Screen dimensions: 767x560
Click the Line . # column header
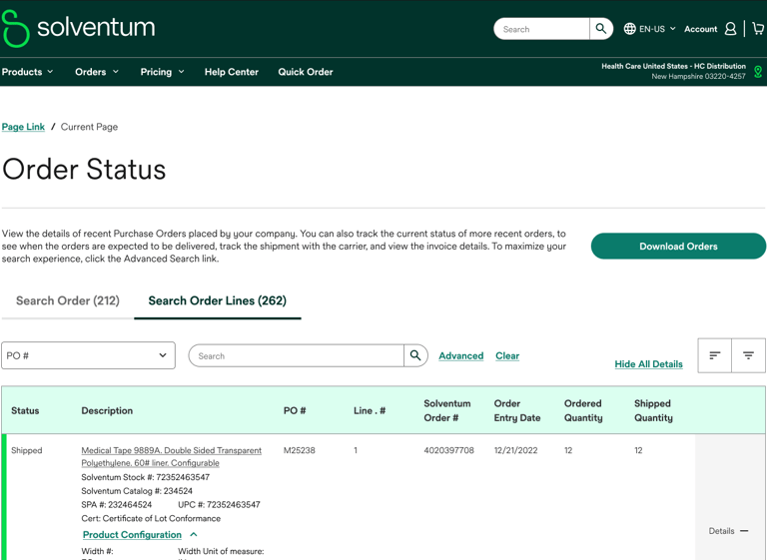coord(370,411)
